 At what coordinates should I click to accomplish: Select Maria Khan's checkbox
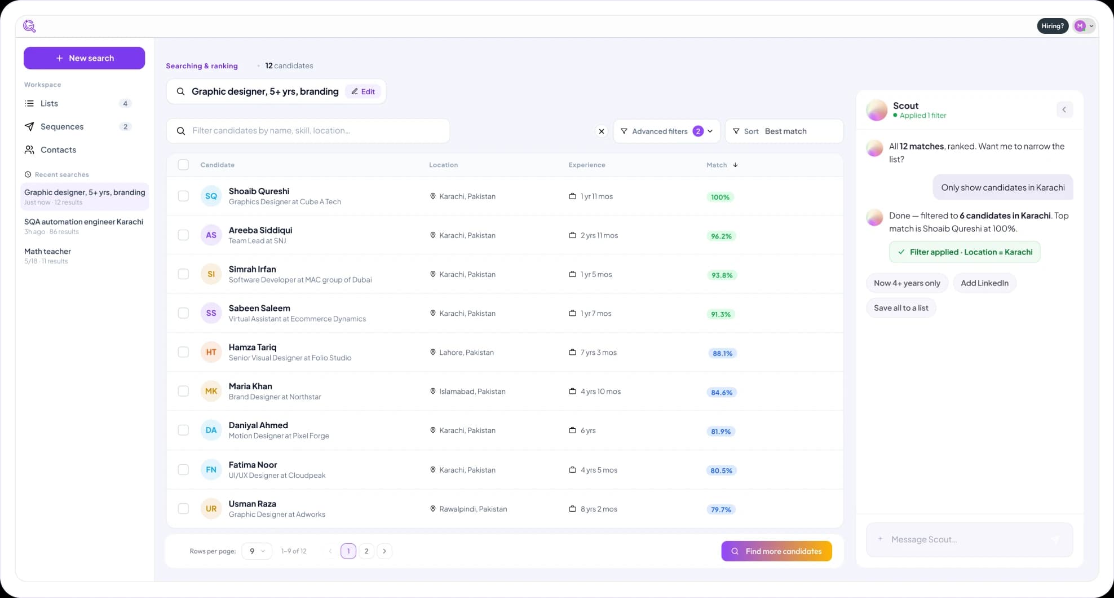[183, 390]
